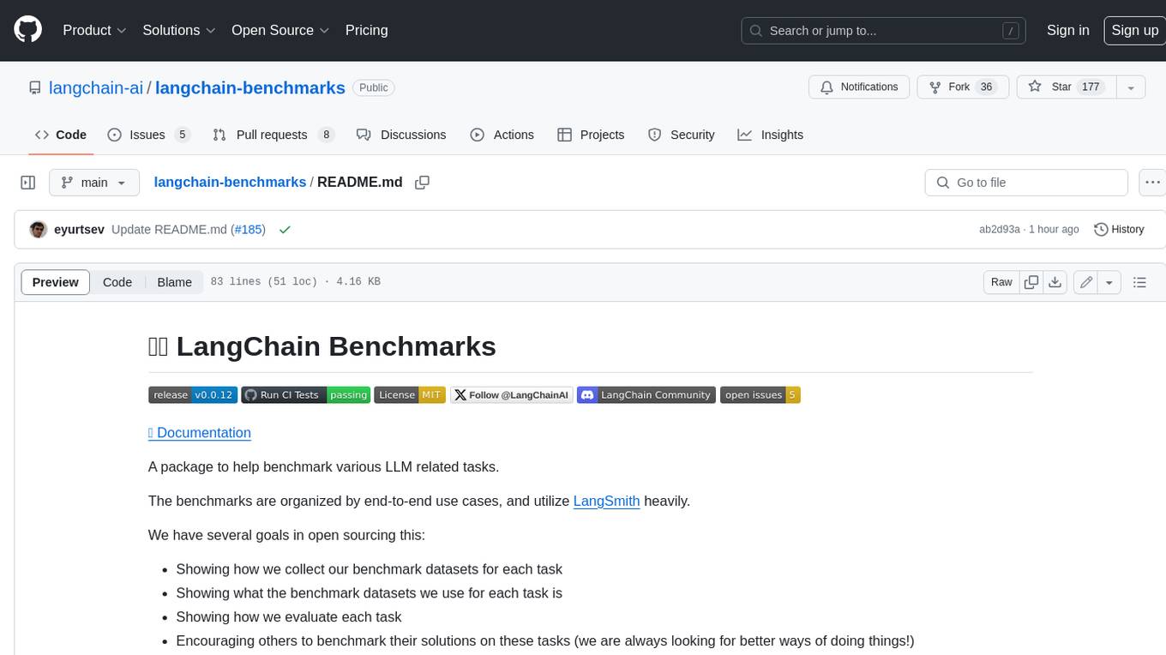Switch to the Discussions tab
Screen dimensions: 1166x655
401,135
